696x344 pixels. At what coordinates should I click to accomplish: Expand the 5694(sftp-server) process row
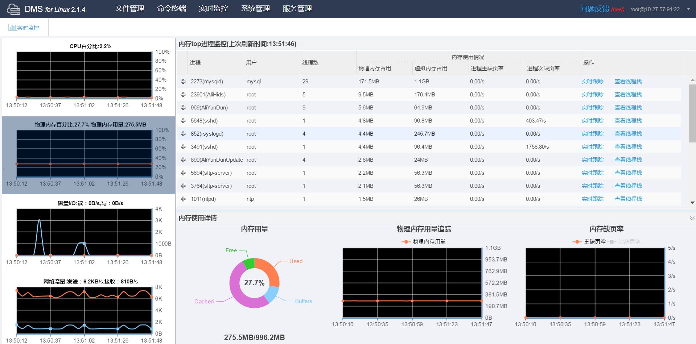click(x=183, y=173)
